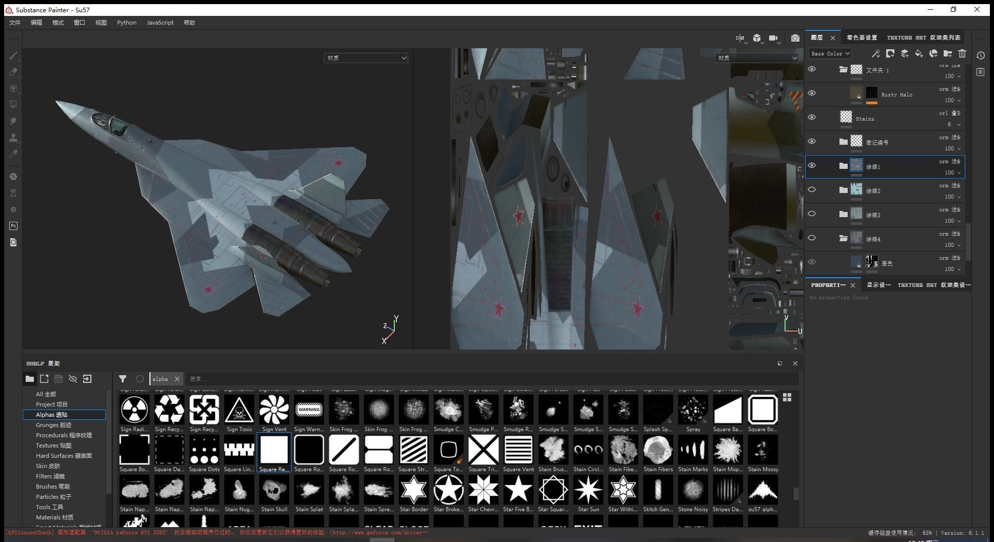The image size is (994, 542).
Task: Open the 编辑 menu
Action: click(36, 23)
